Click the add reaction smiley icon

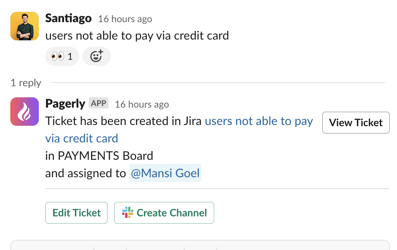click(96, 56)
